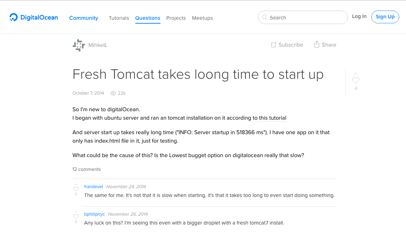Screen dimensions: 406x233
Task: Click the Sign Up button
Action: pos(385,17)
